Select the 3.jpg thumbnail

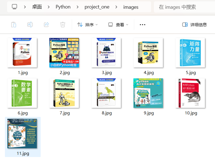106,53
